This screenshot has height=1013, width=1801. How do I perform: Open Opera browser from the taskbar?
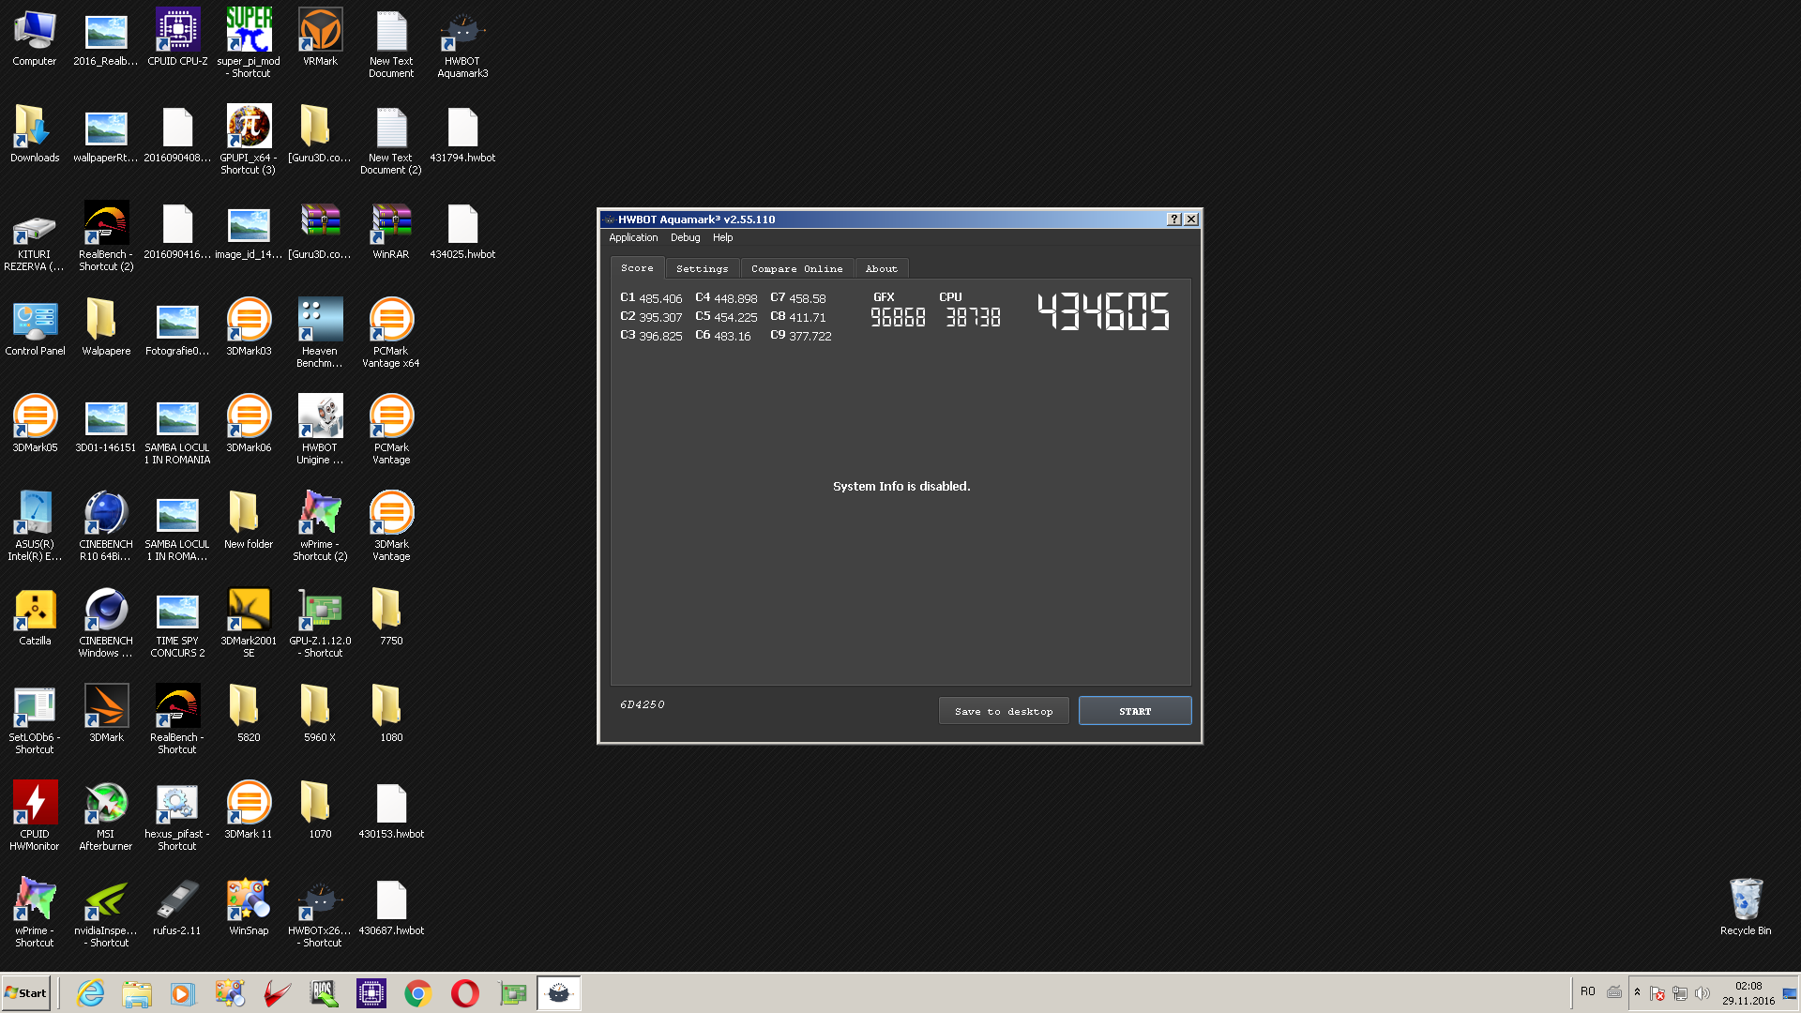(465, 992)
